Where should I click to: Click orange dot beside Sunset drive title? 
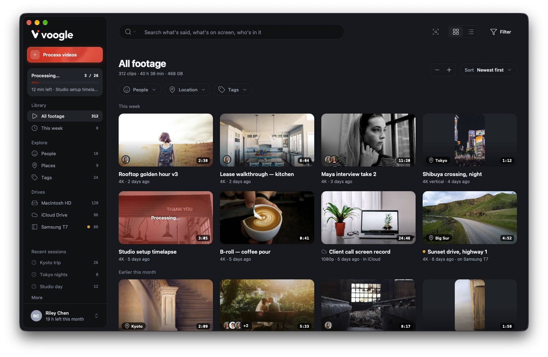pyautogui.click(x=424, y=252)
